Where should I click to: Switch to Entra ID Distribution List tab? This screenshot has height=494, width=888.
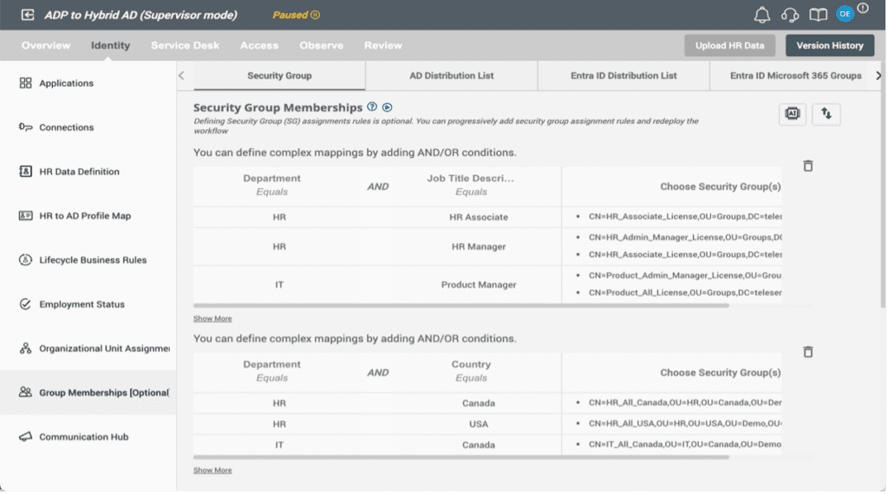tap(624, 75)
